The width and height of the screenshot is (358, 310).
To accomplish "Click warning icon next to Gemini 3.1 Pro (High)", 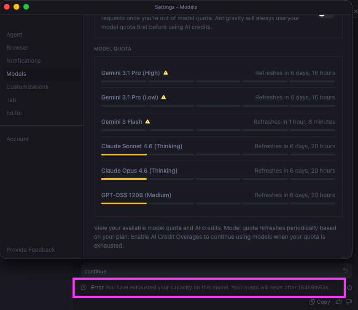I will coord(166,73).
